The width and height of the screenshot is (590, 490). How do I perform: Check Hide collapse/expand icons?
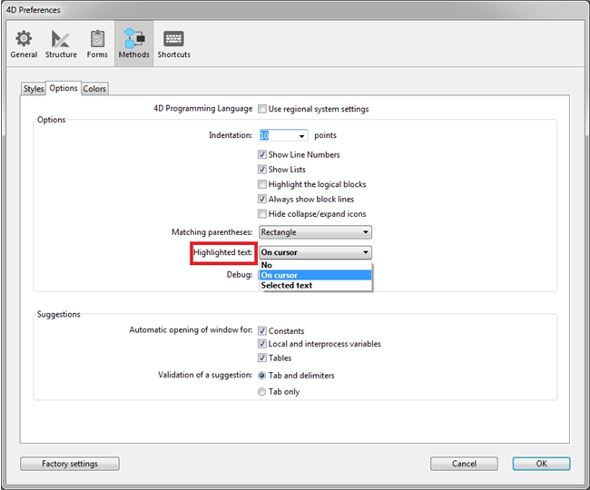click(x=263, y=214)
